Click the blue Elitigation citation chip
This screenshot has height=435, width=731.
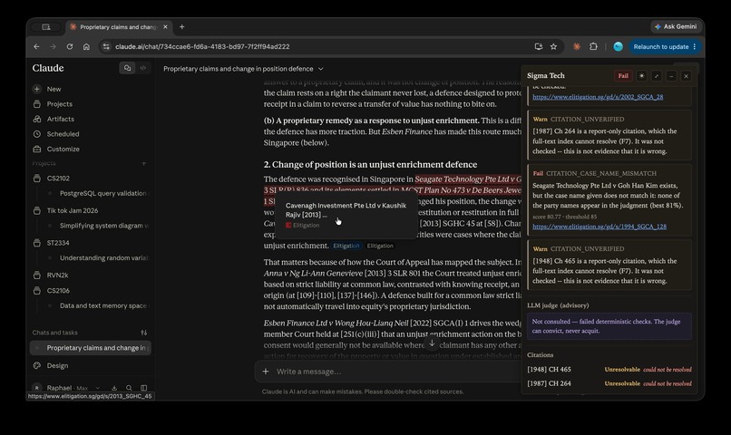pyautogui.click(x=346, y=246)
